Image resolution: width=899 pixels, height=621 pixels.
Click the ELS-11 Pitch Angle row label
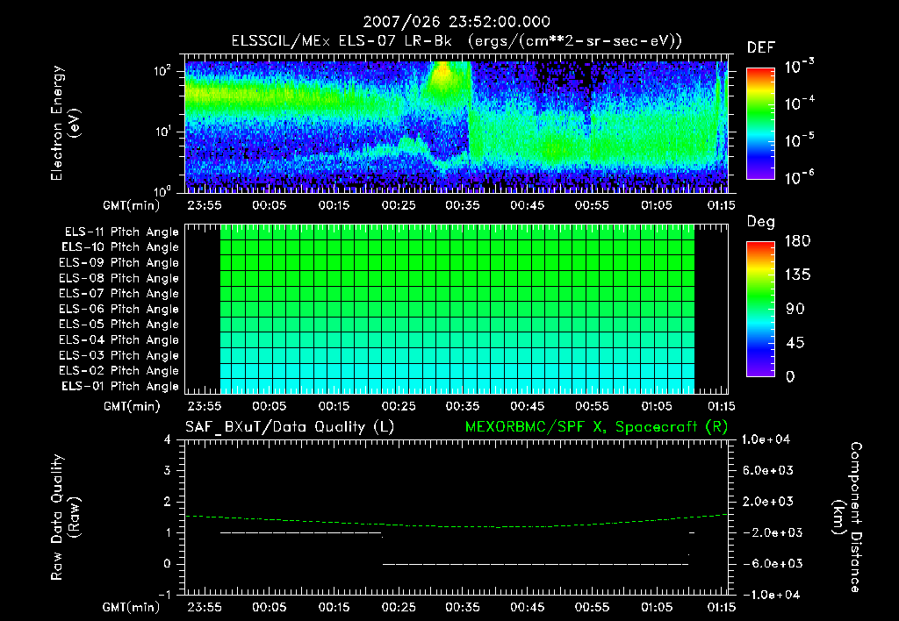click(121, 232)
